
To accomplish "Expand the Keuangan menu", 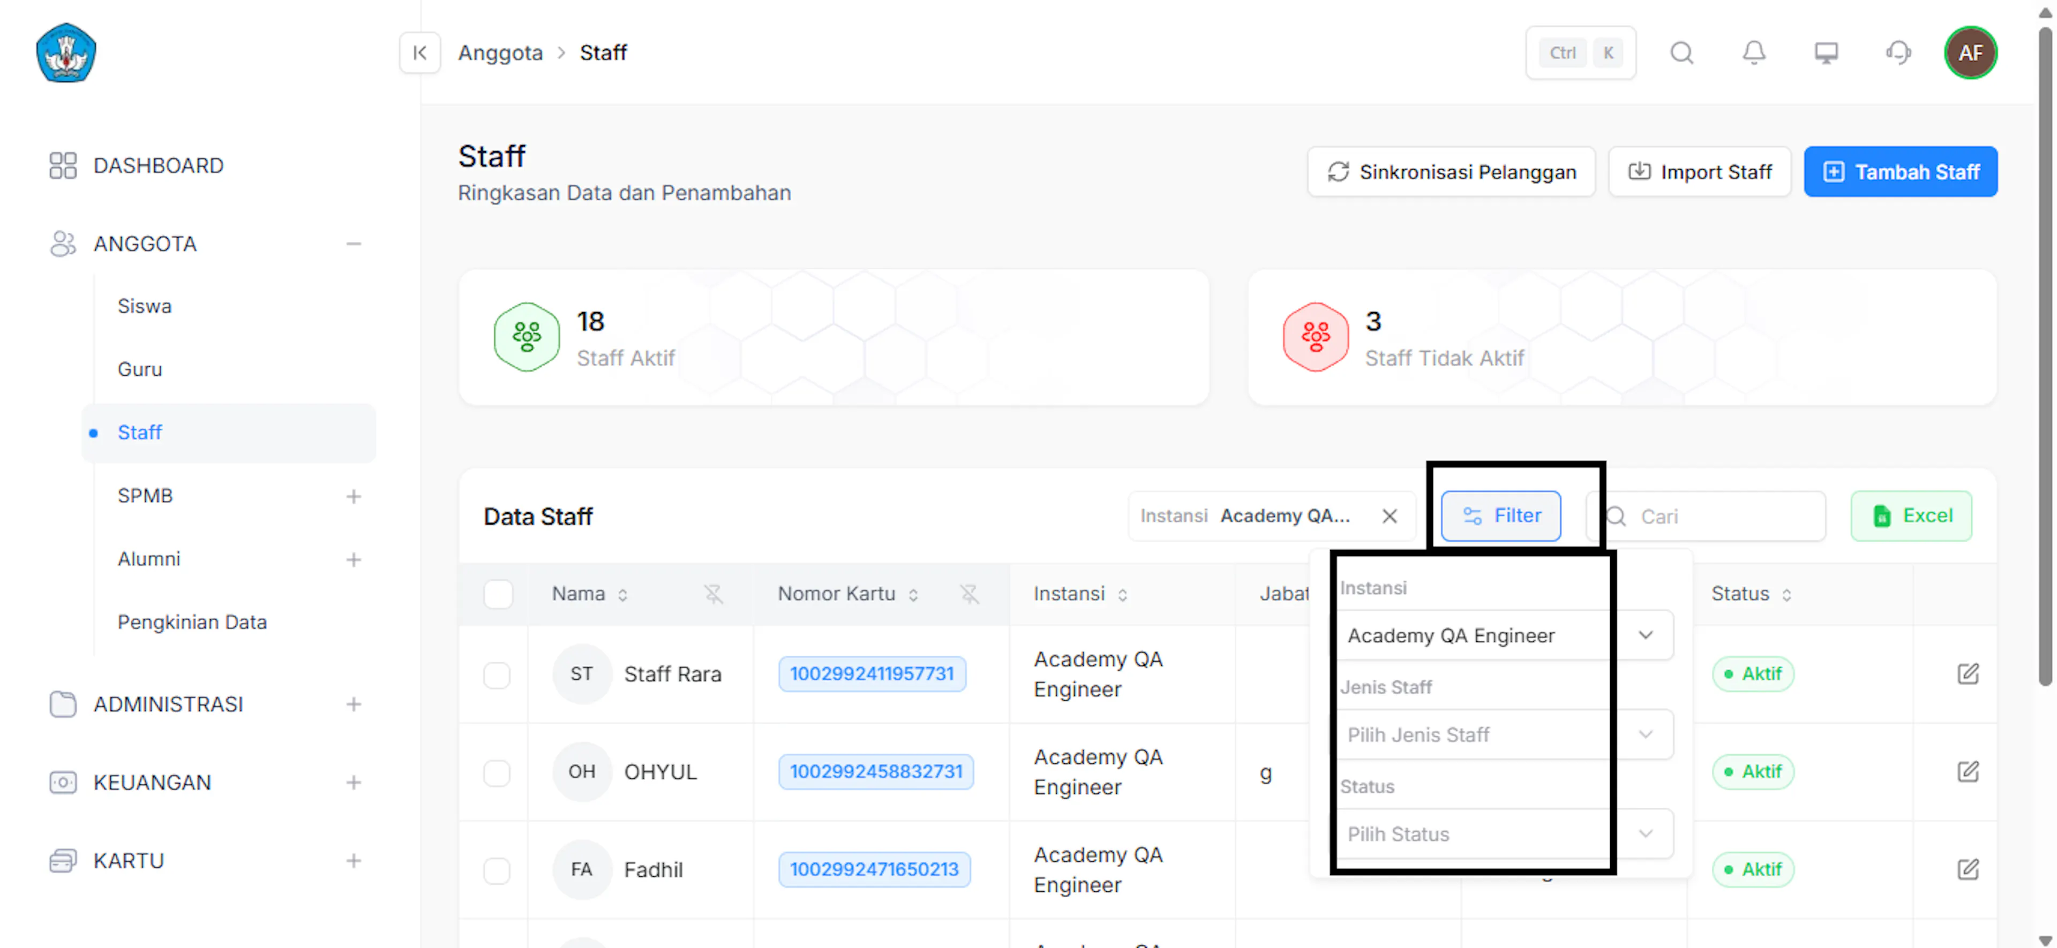I will pyautogui.click(x=354, y=782).
